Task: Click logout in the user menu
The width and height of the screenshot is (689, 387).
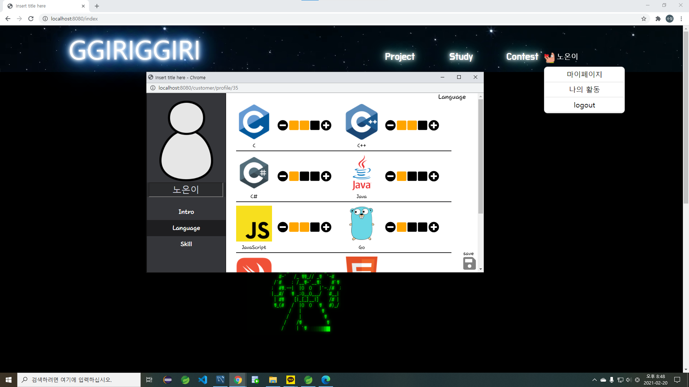Action: [x=584, y=105]
